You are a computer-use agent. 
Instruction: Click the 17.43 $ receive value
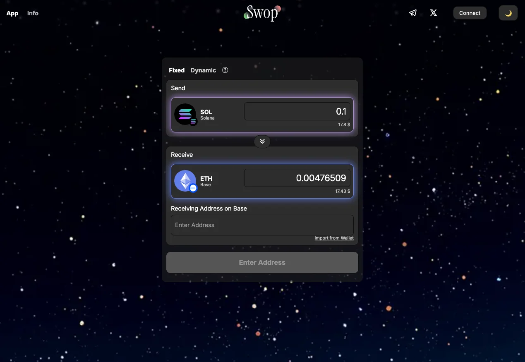[x=343, y=191]
